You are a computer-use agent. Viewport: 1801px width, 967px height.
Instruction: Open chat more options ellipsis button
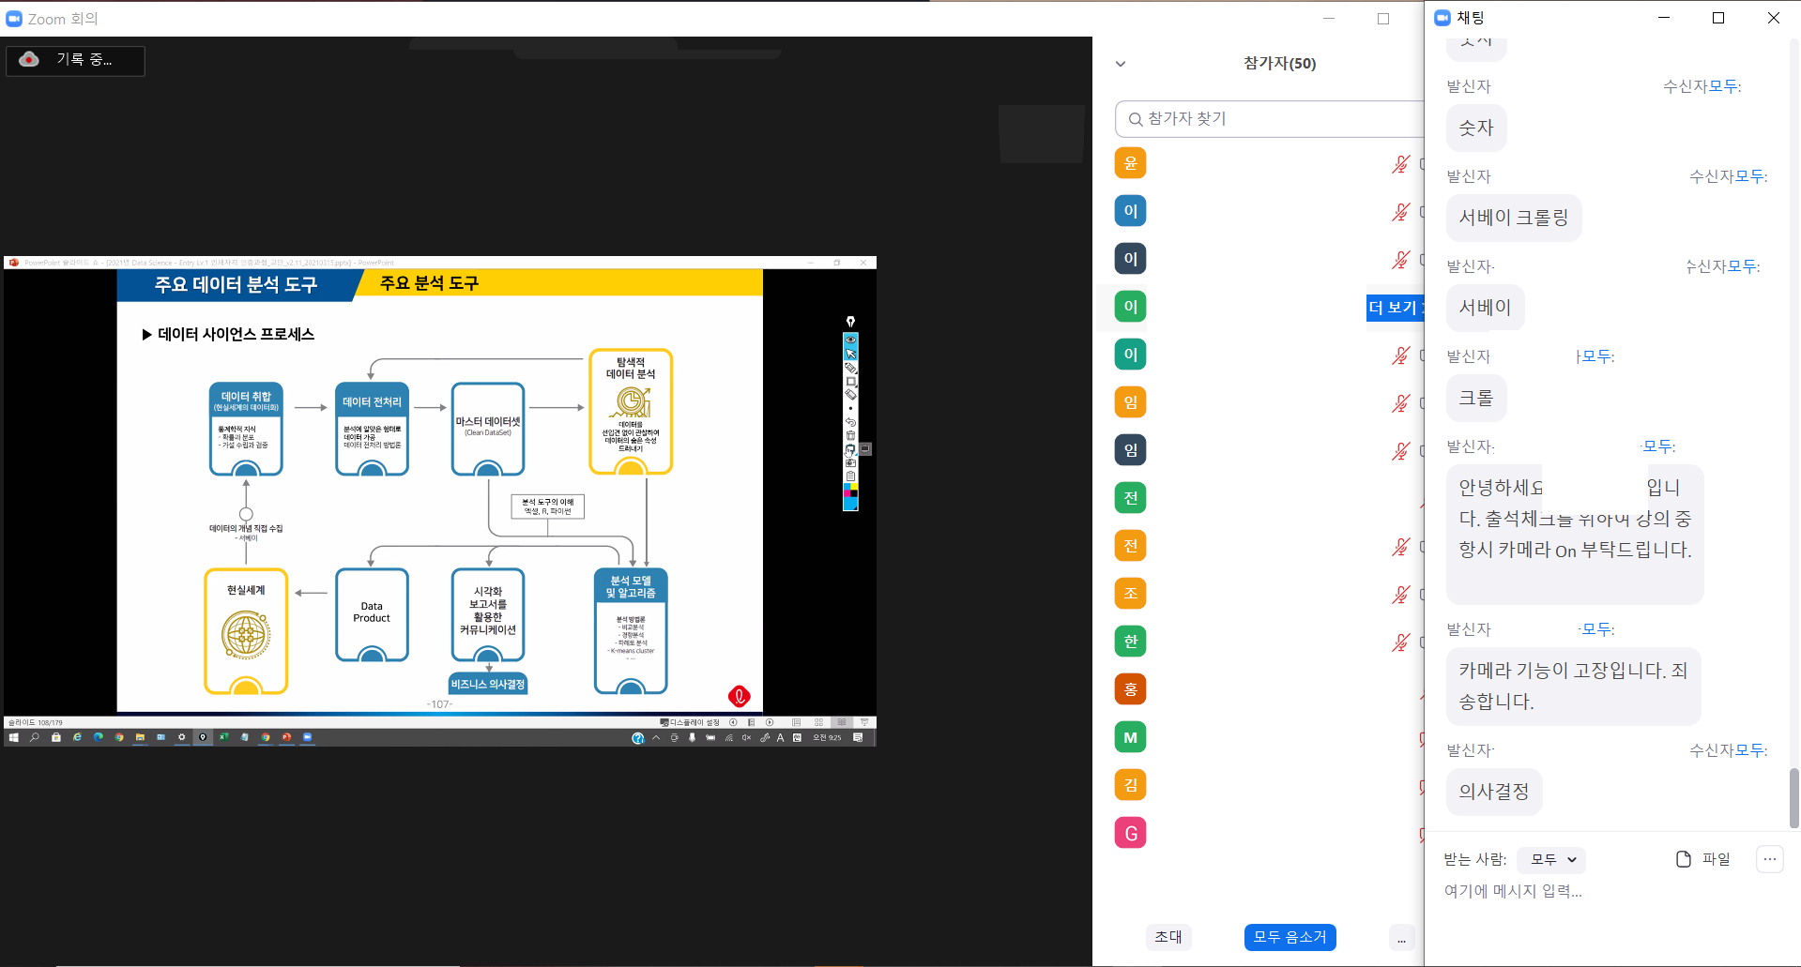1769,859
